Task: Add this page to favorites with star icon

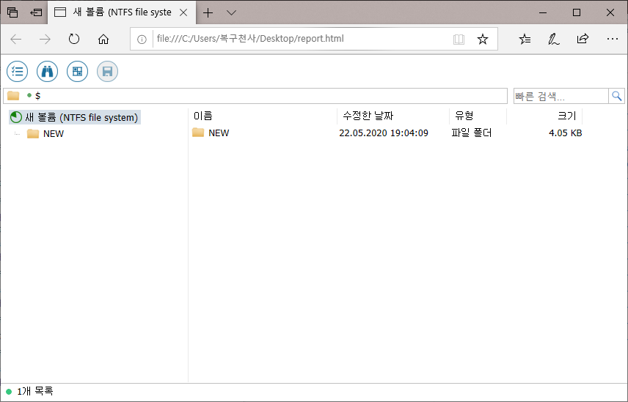Action: pos(482,40)
